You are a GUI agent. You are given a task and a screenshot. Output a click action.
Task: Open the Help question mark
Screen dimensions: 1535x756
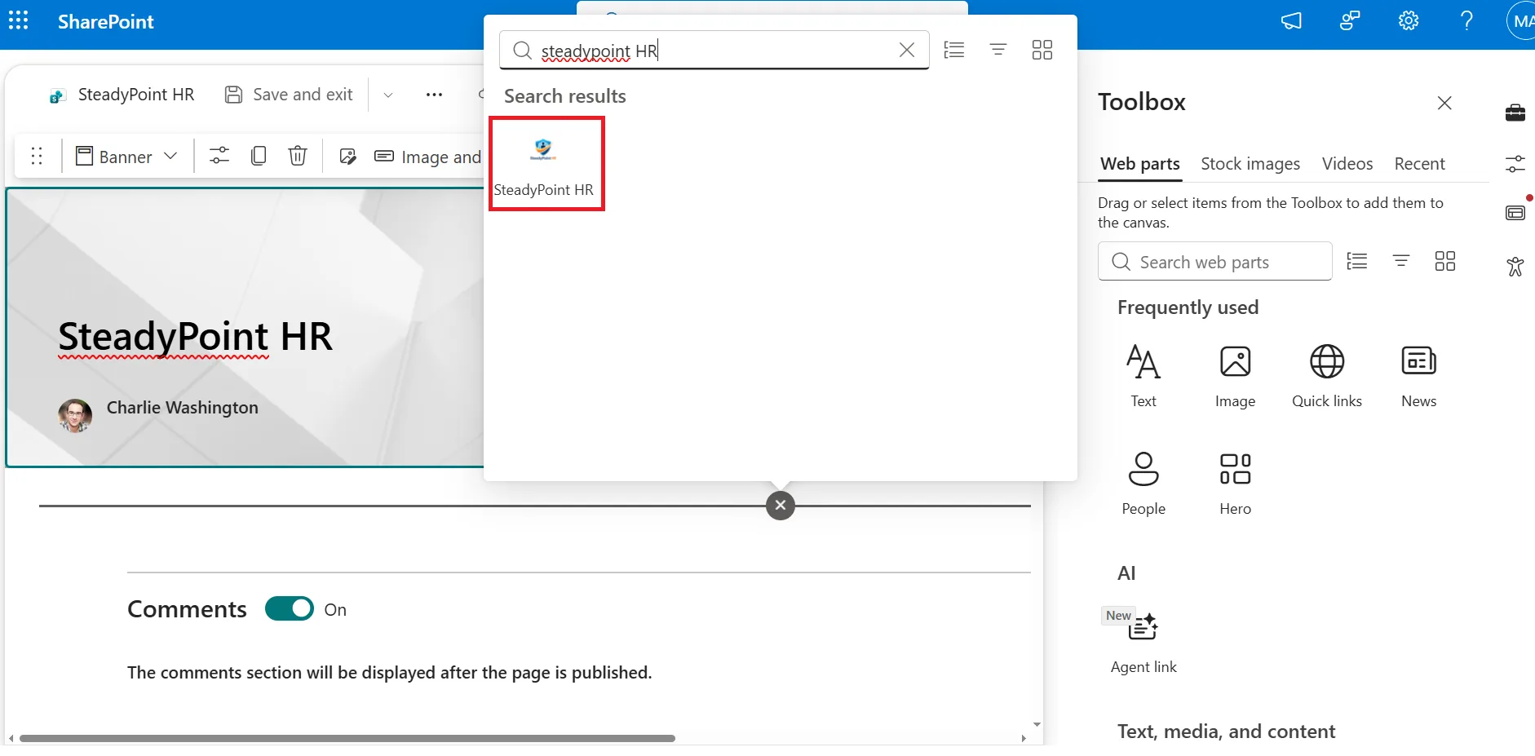tap(1466, 21)
